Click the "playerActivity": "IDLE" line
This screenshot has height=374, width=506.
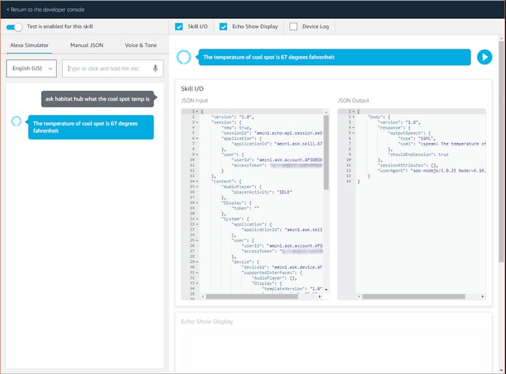tap(262, 192)
